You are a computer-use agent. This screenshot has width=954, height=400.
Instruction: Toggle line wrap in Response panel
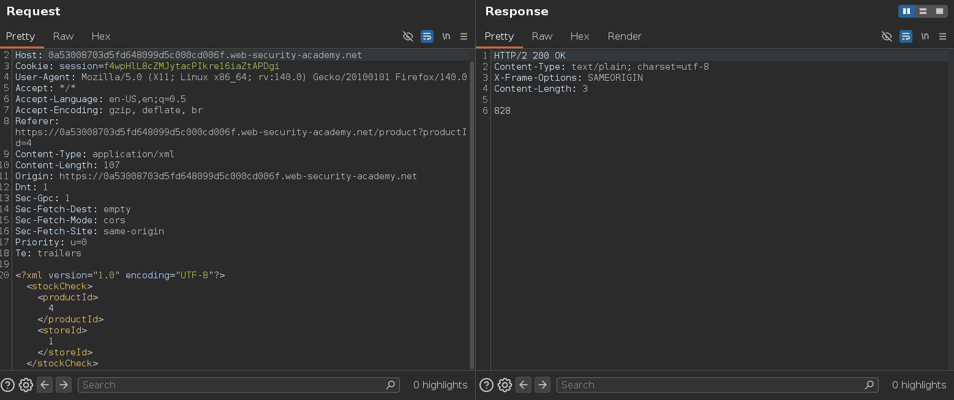coord(906,36)
